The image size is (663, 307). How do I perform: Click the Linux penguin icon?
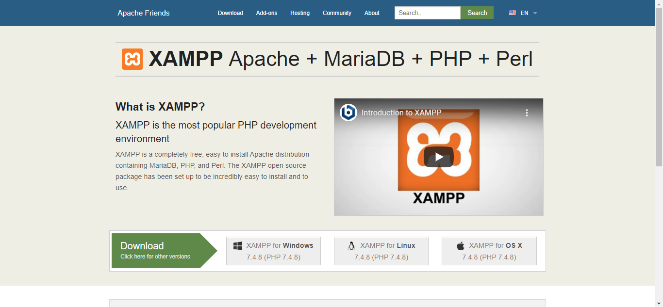(351, 246)
